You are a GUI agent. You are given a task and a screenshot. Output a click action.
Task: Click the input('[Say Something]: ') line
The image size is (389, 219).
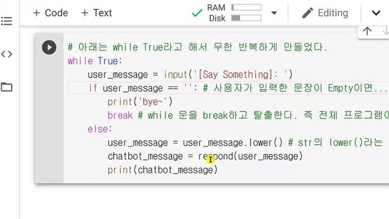point(190,74)
